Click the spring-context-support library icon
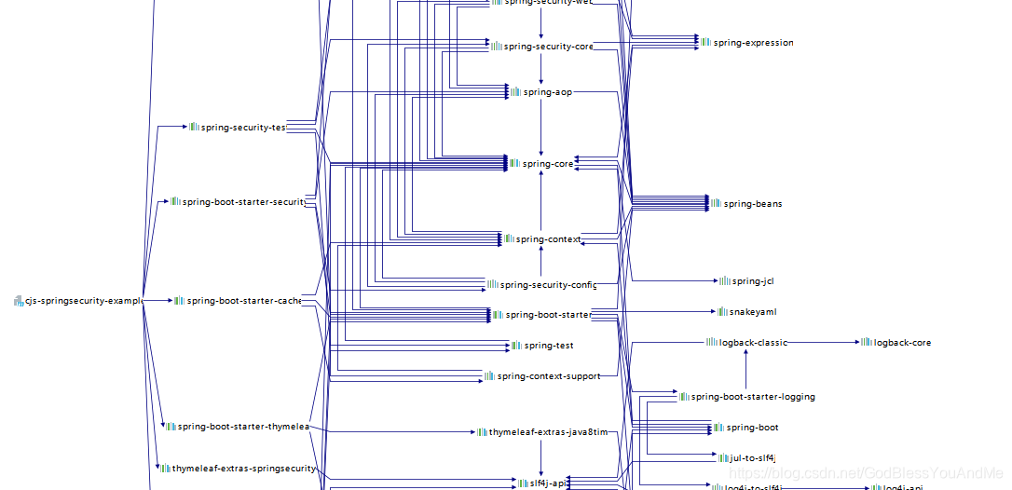The image size is (1012, 490). [490, 375]
